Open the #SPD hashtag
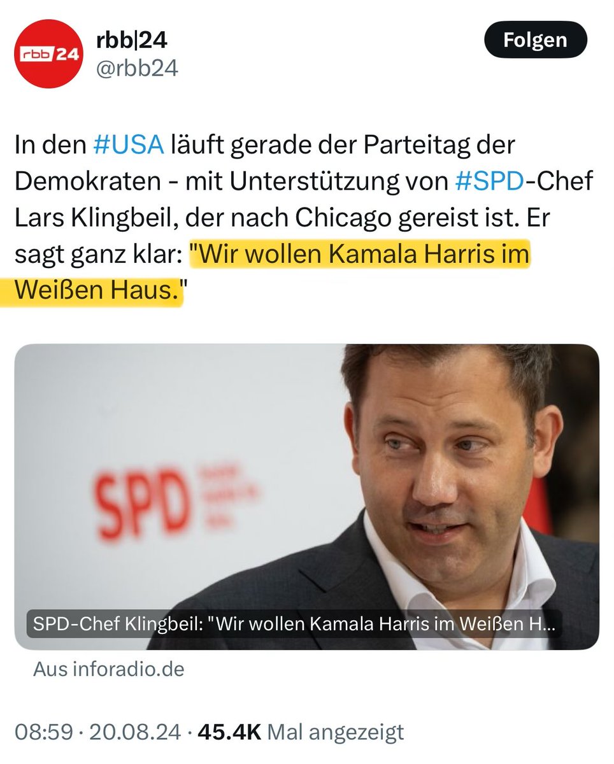This screenshot has width=614, height=764. [x=489, y=182]
